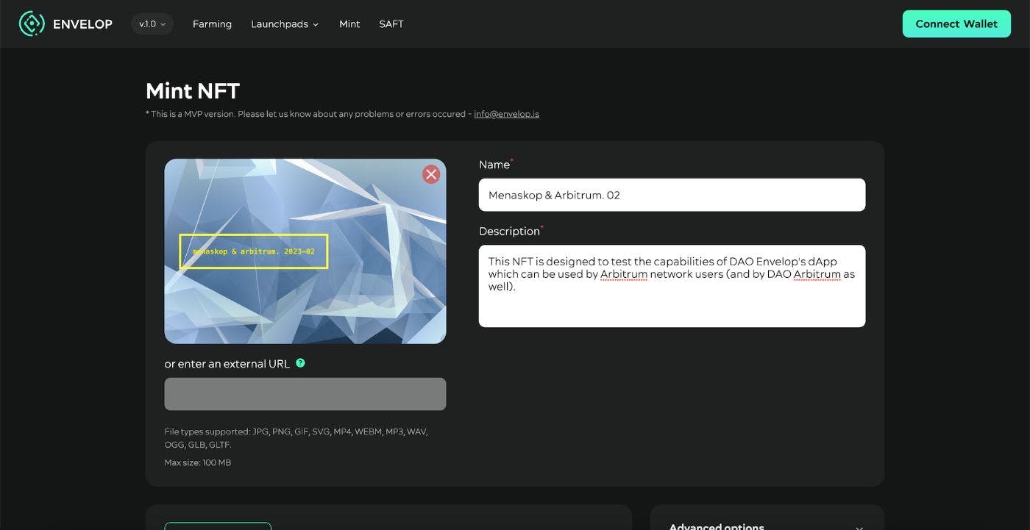
Task: Navigate to the SAFT page
Action: 391,24
